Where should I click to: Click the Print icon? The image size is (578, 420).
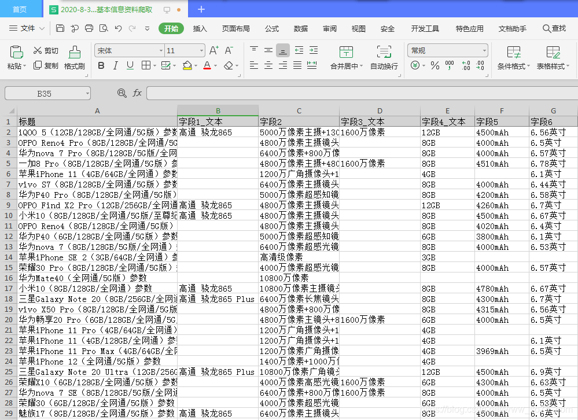coord(89,28)
